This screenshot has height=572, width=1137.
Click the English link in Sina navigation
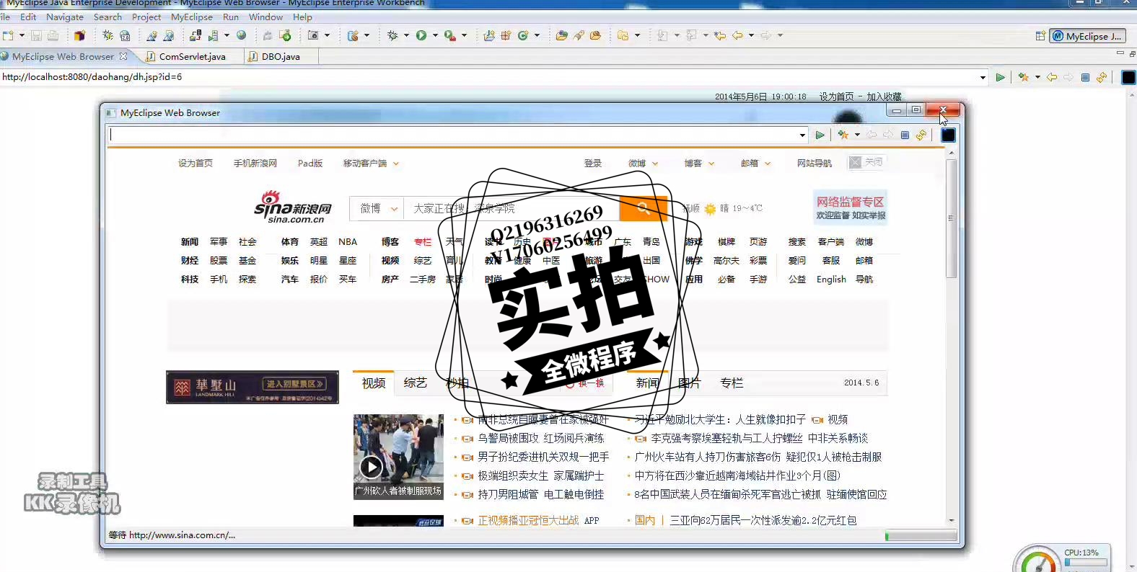click(x=831, y=280)
